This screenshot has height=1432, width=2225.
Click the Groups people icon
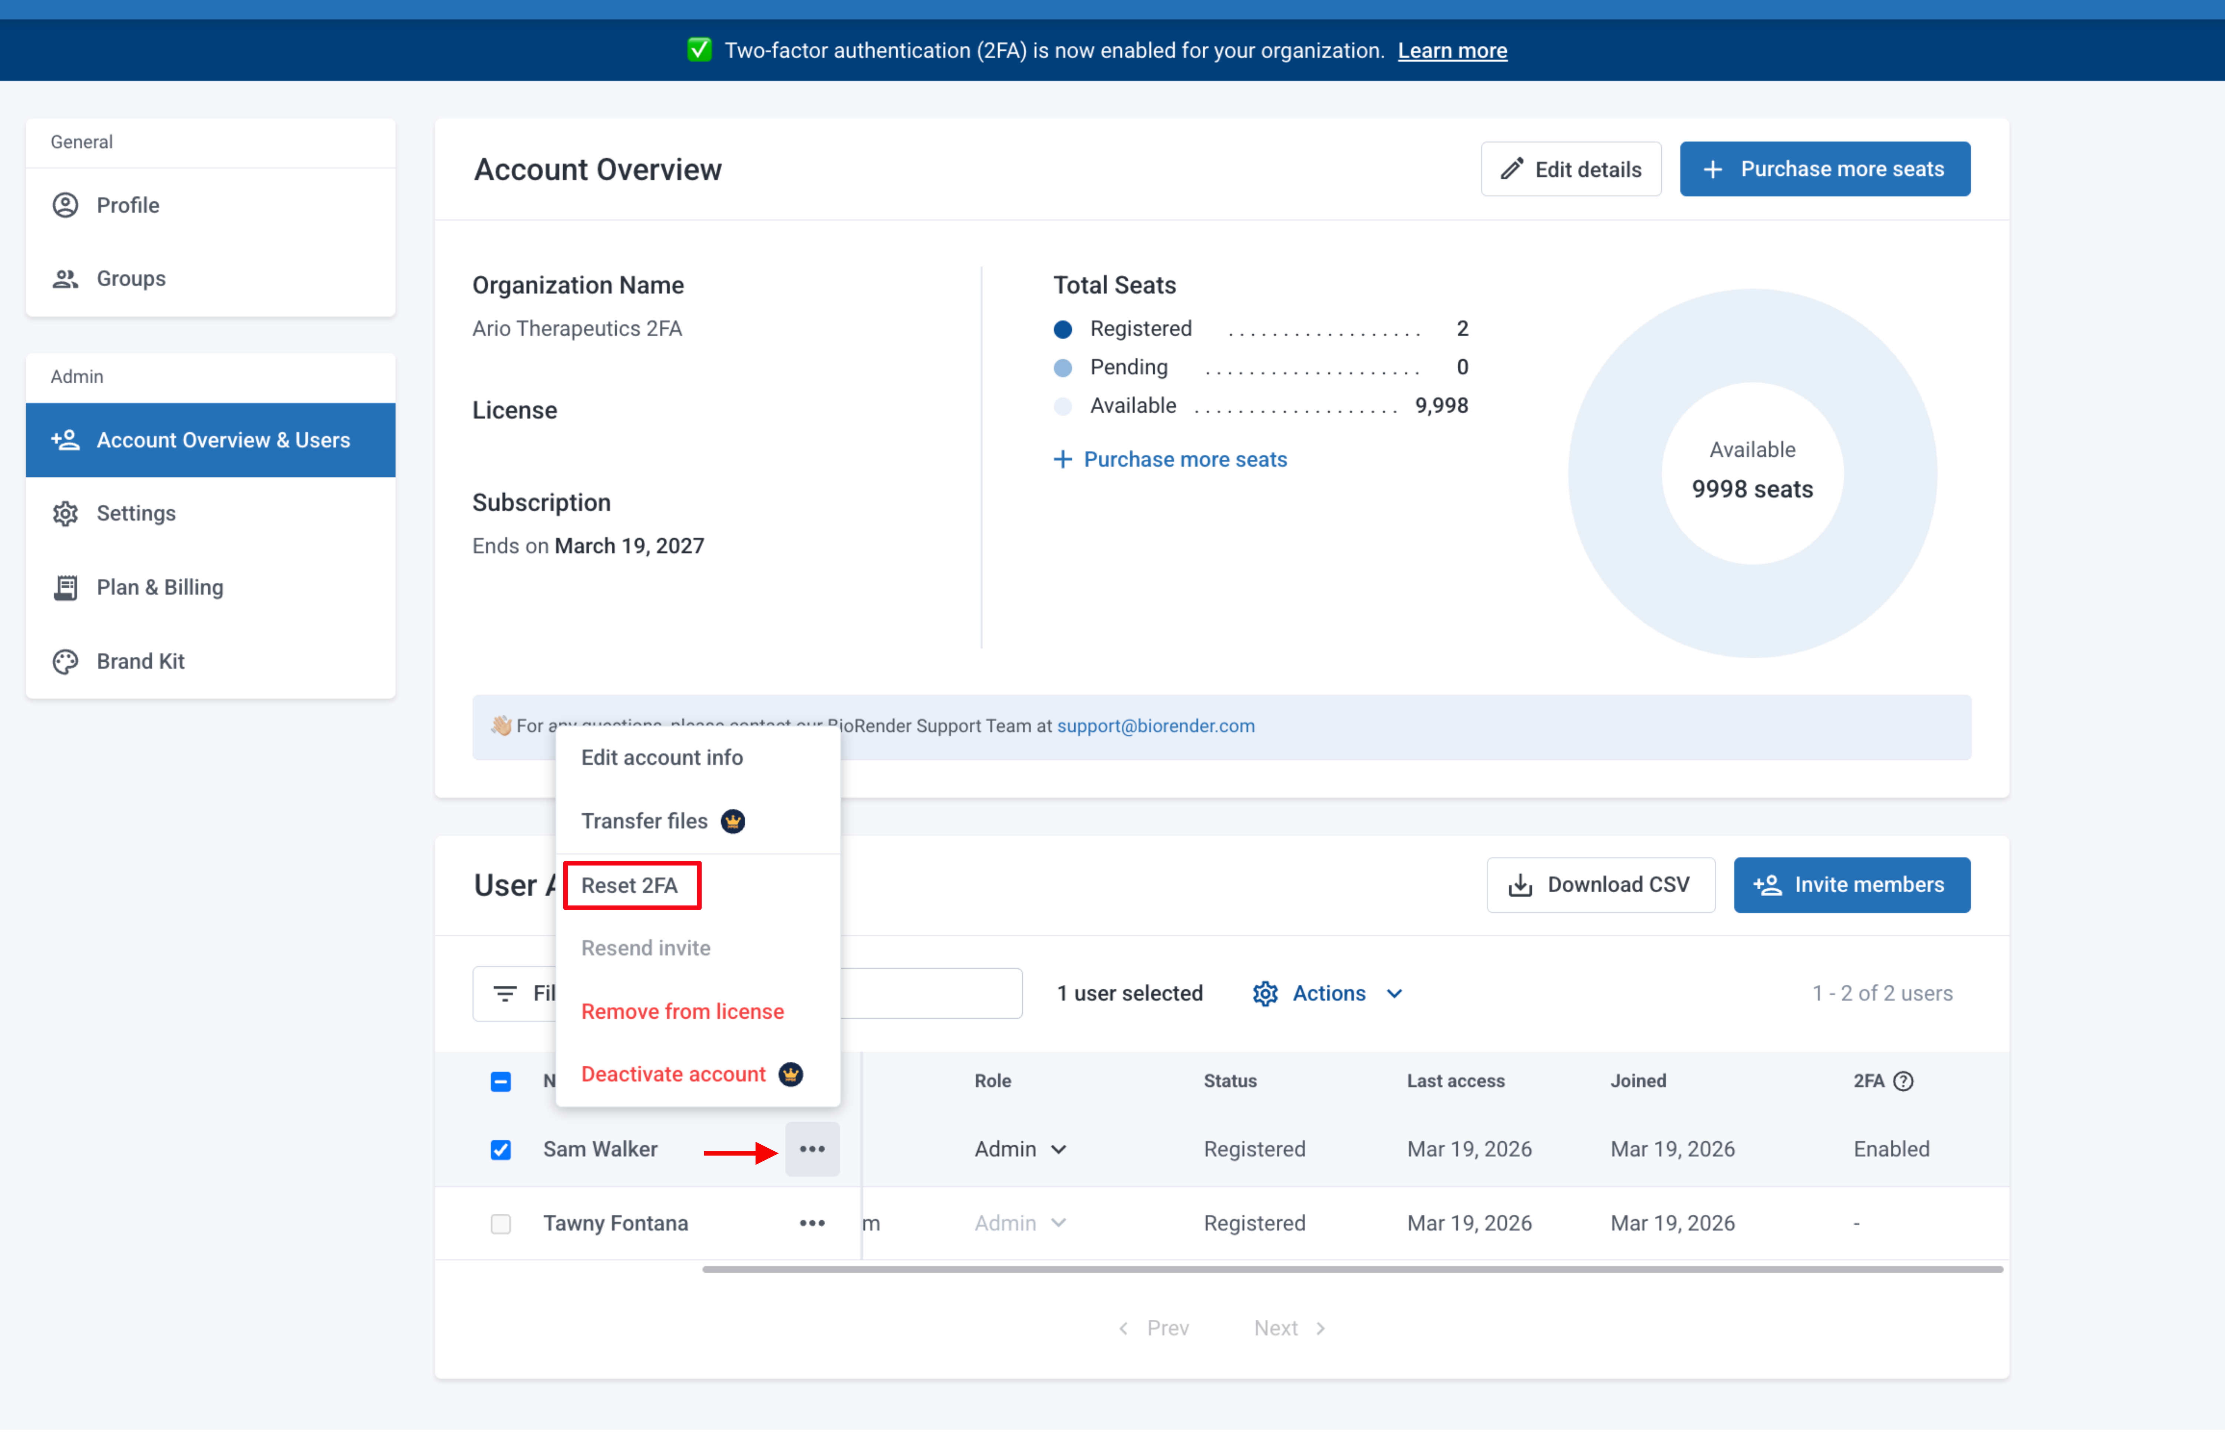pos(65,279)
